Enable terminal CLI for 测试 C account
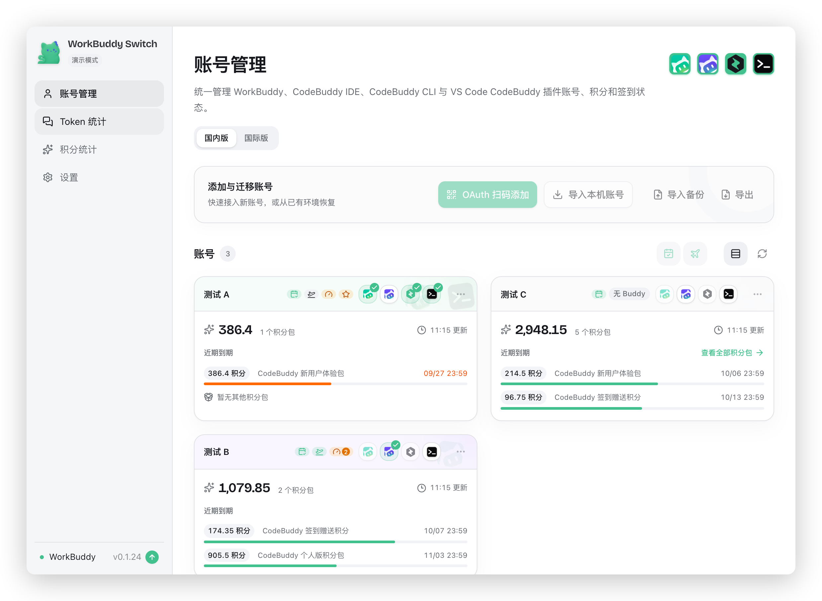Screen dimensions: 822x601 pyautogui.click(x=728, y=294)
